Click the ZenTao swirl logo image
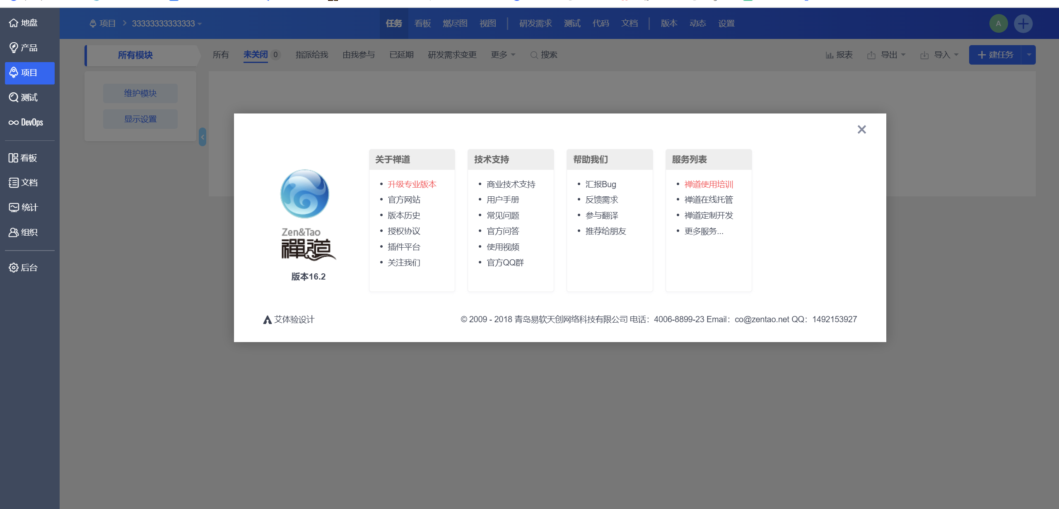This screenshot has width=1059, height=509. (304, 194)
